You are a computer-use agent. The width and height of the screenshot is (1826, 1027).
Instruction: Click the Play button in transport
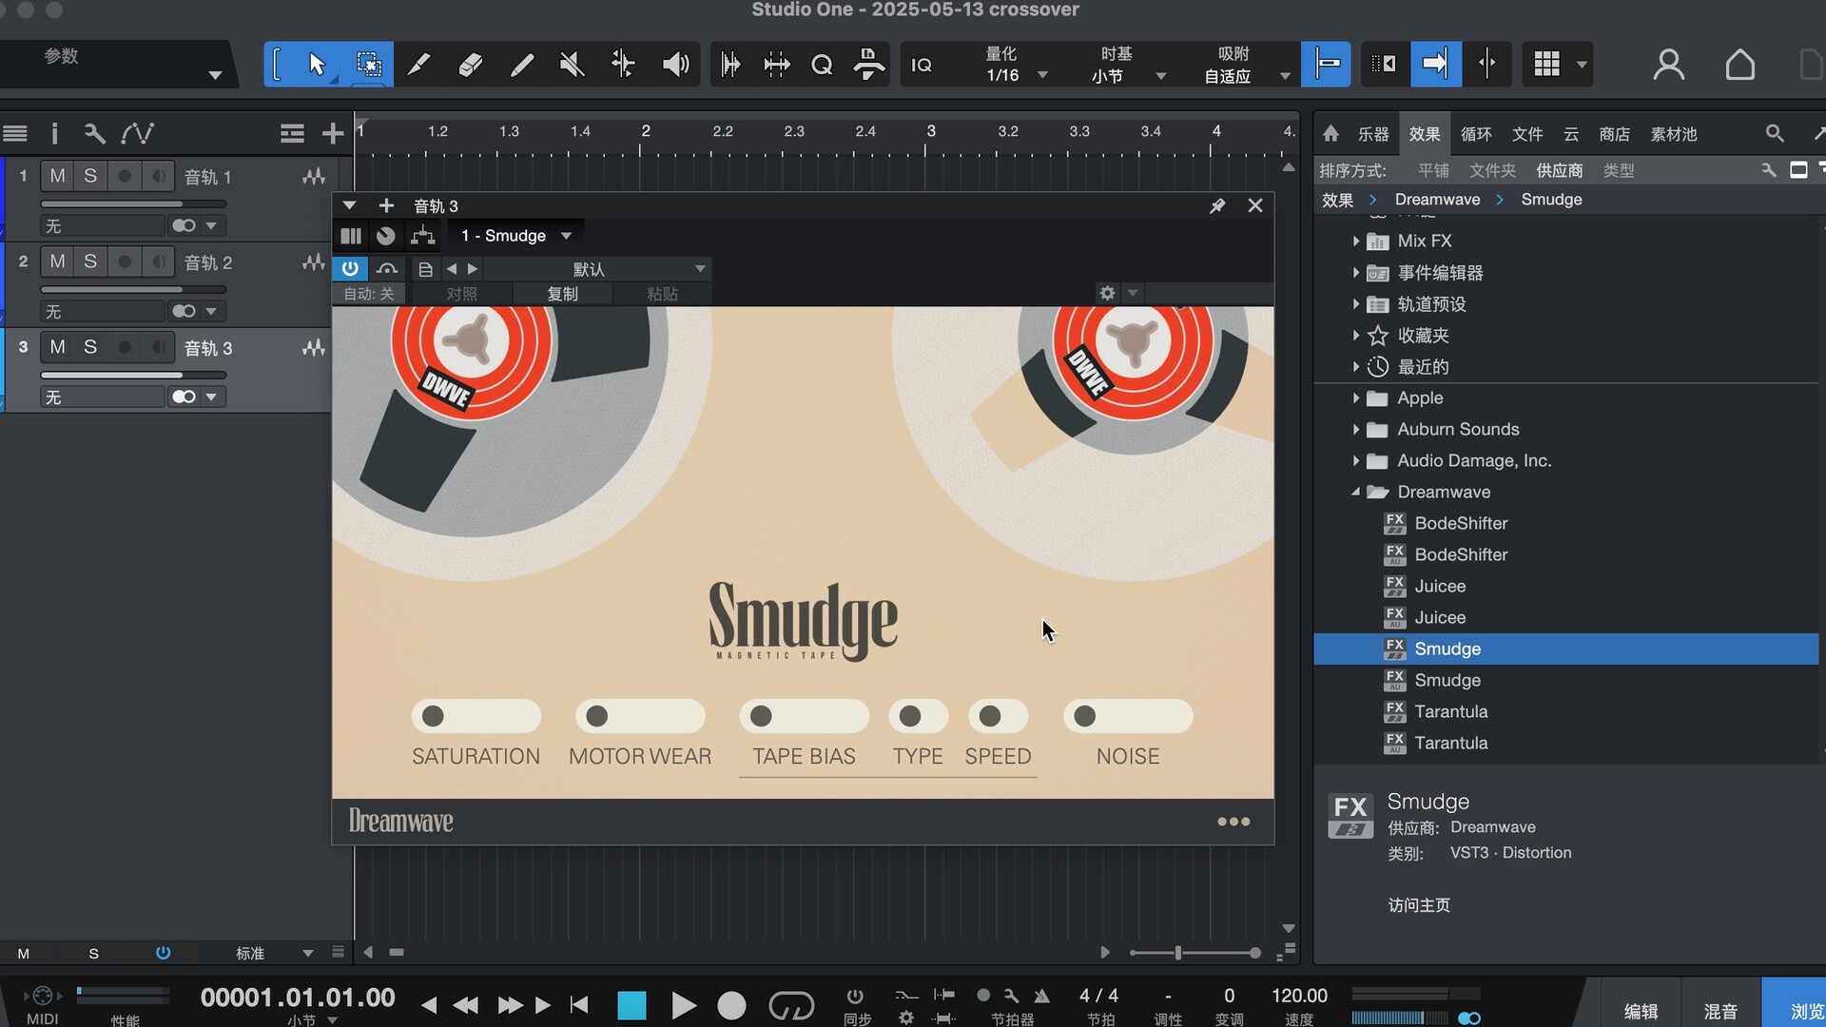click(683, 1005)
